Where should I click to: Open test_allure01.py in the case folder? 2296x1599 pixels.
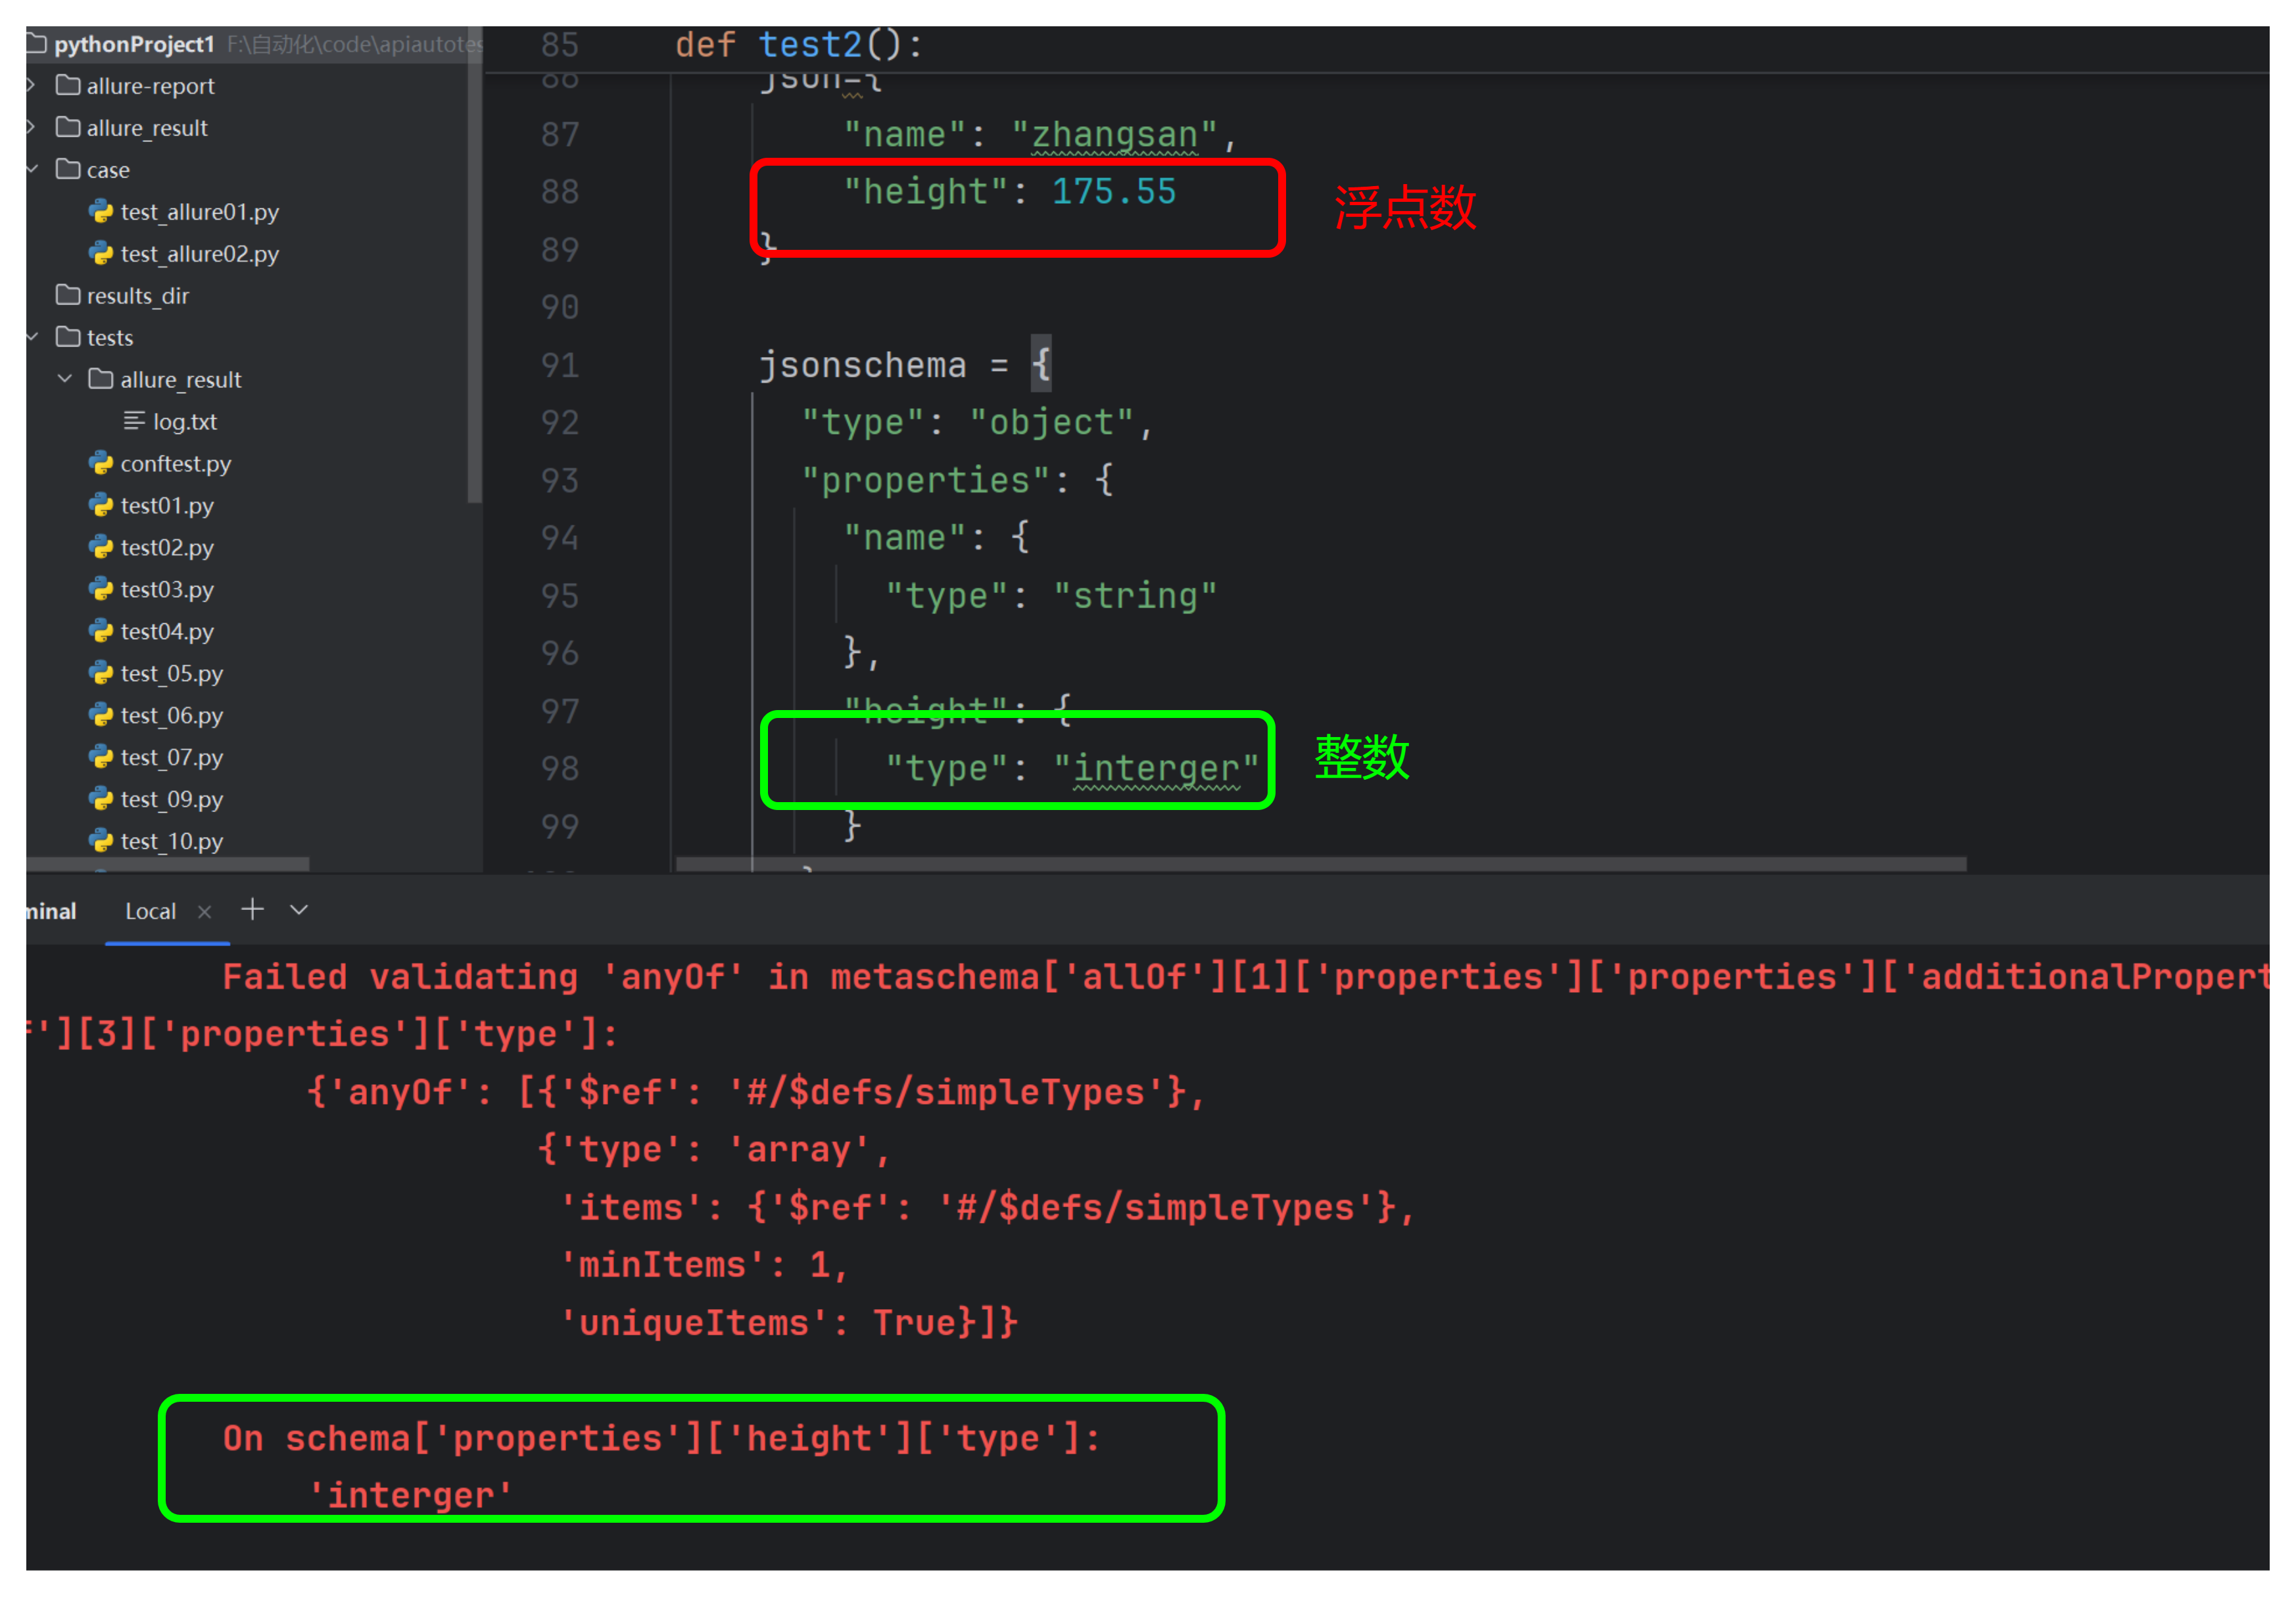(x=199, y=212)
